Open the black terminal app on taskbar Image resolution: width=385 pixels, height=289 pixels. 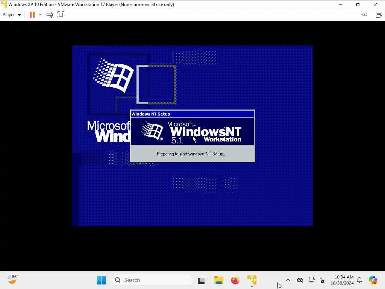[201, 280]
